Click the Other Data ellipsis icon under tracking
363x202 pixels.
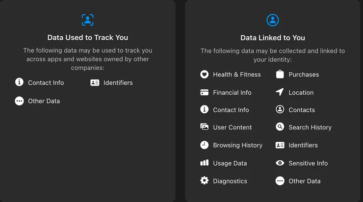[x=19, y=101]
